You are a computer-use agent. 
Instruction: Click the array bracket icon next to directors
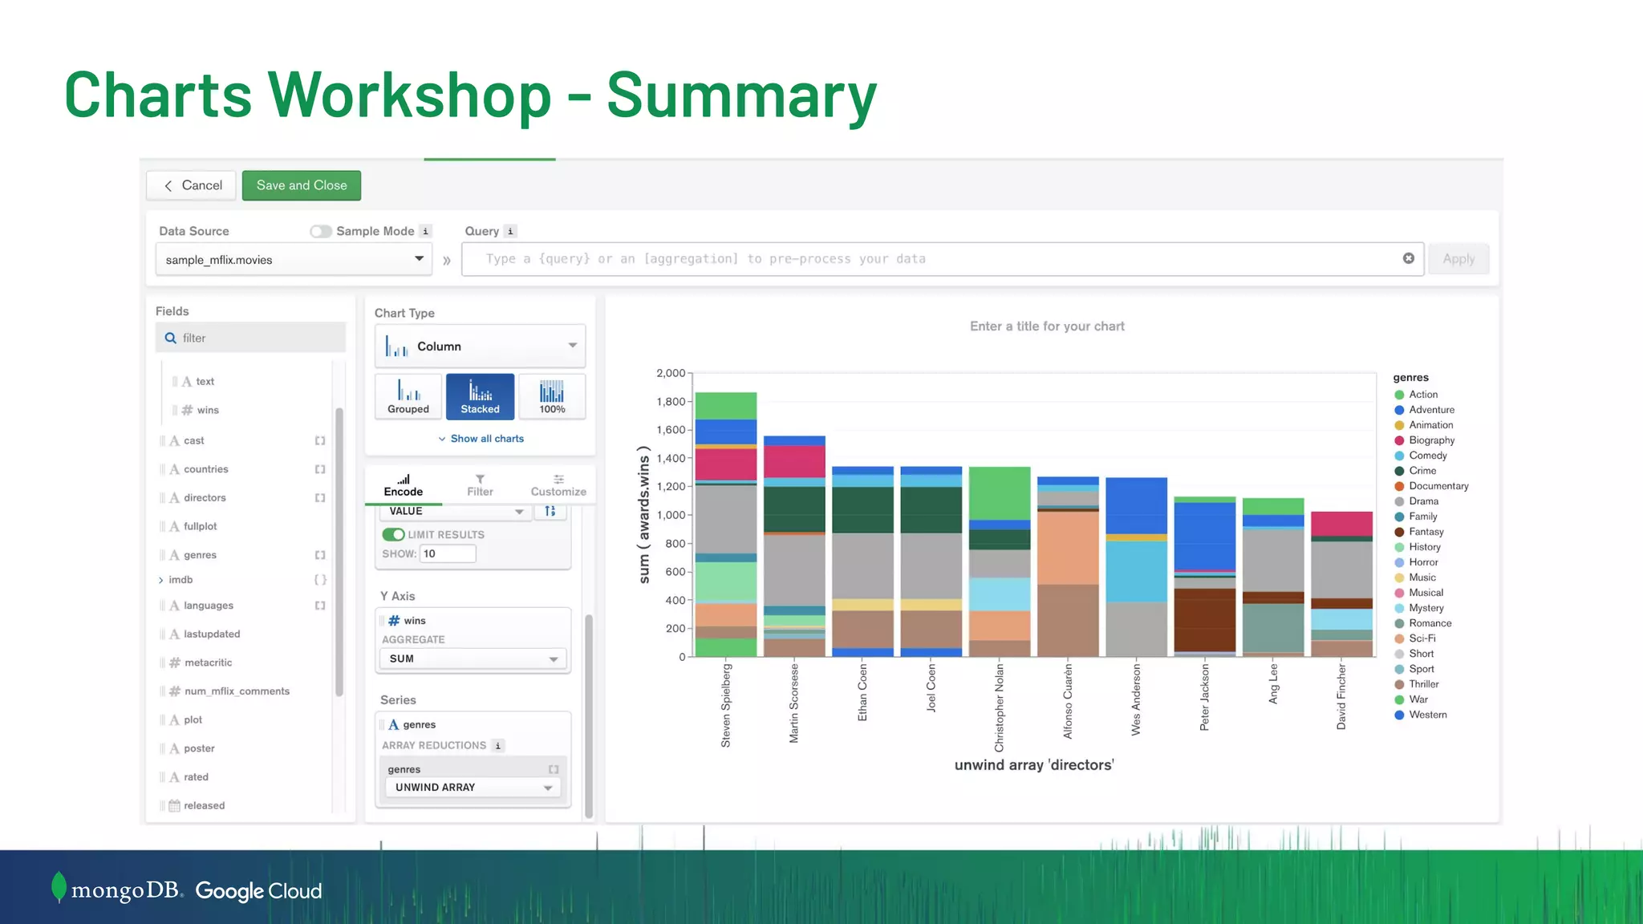(x=320, y=498)
